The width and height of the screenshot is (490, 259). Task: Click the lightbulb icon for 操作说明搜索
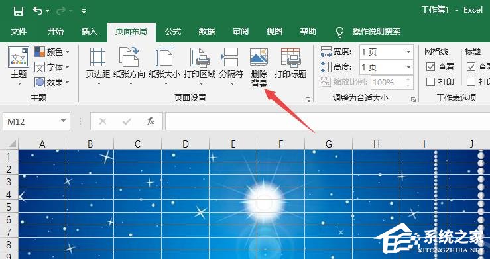pyautogui.click(x=339, y=32)
